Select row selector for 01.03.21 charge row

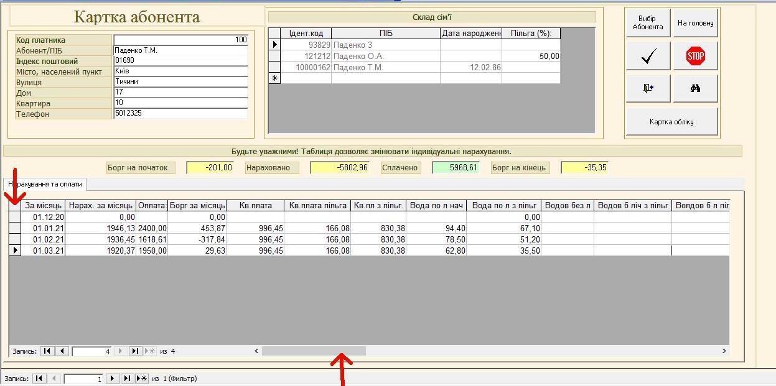click(x=15, y=250)
